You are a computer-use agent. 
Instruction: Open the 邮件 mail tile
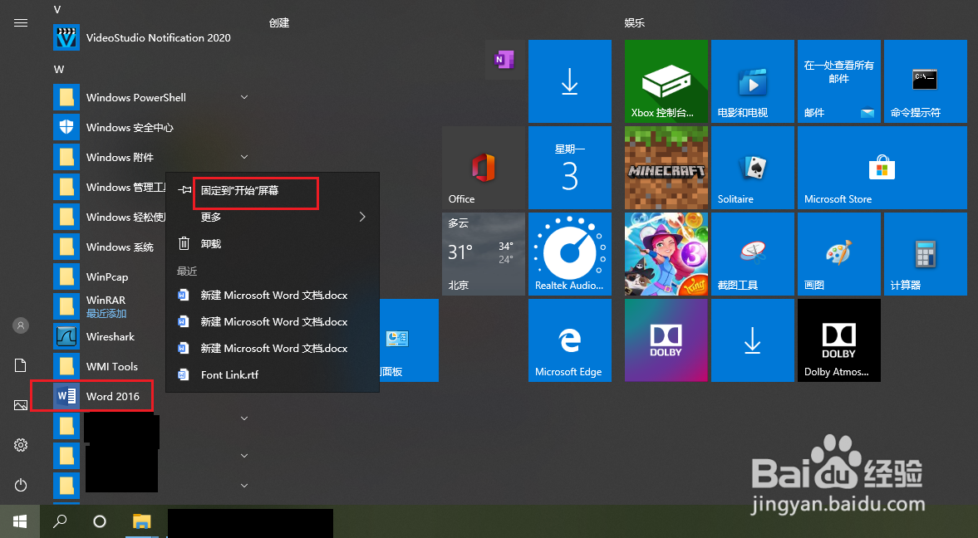pos(839,81)
